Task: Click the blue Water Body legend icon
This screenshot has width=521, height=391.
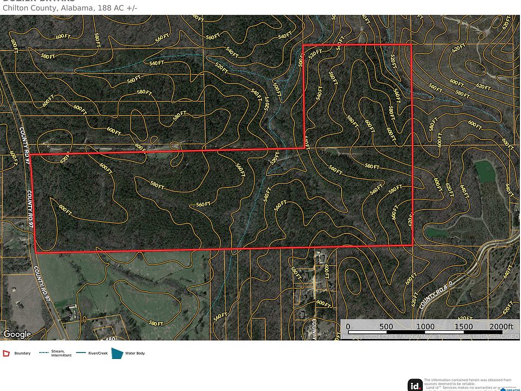Action: pos(117,354)
